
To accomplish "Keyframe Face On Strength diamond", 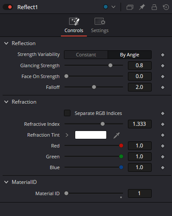I will coord(162,76).
